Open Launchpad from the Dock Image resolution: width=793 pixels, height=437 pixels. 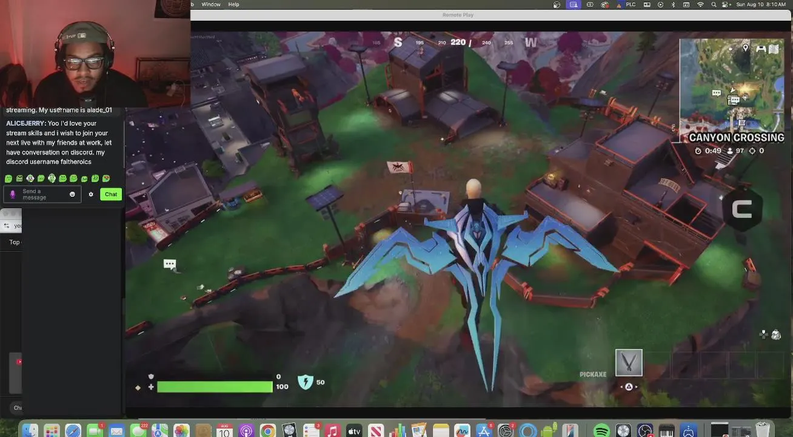(52, 431)
